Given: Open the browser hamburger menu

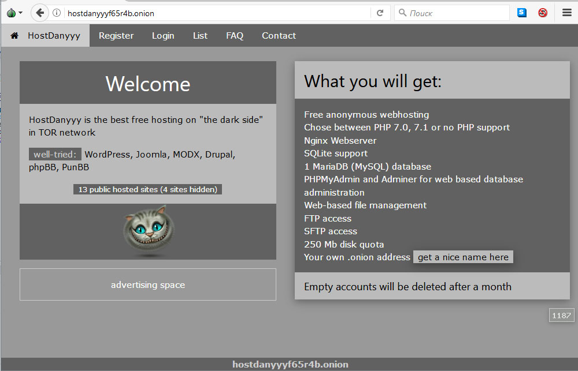Looking at the screenshot, I should coord(567,13).
